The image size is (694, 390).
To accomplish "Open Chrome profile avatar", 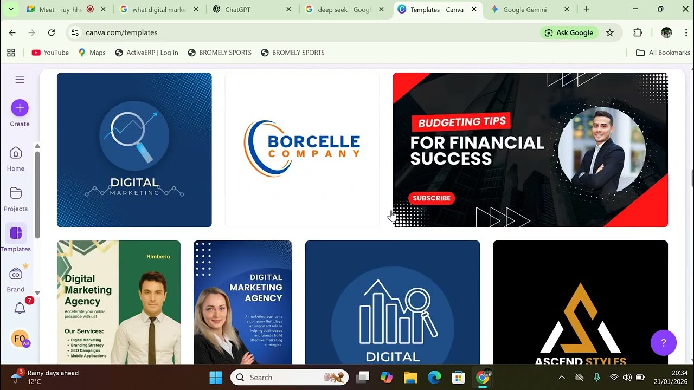I will [666, 32].
